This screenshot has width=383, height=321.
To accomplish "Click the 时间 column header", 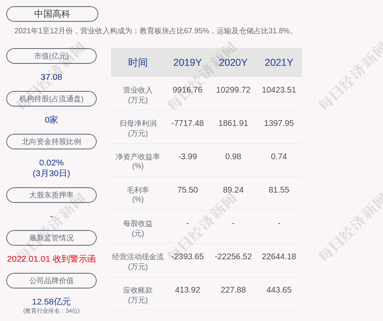I will click(138, 63).
